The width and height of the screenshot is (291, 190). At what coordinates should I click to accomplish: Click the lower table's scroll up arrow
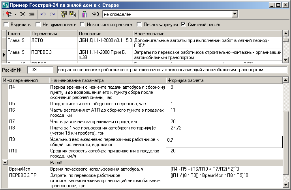pos(285,80)
